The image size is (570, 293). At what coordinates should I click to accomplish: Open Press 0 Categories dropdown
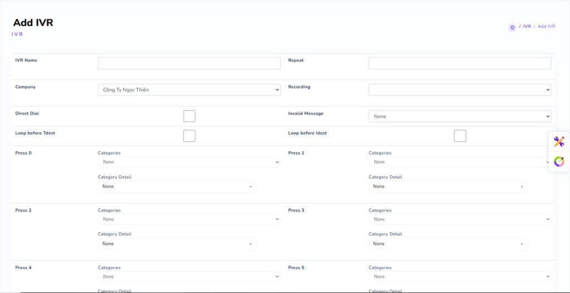[x=189, y=162]
